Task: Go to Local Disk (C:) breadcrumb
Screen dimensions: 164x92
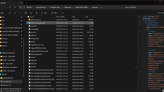Action: pos(41,7)
